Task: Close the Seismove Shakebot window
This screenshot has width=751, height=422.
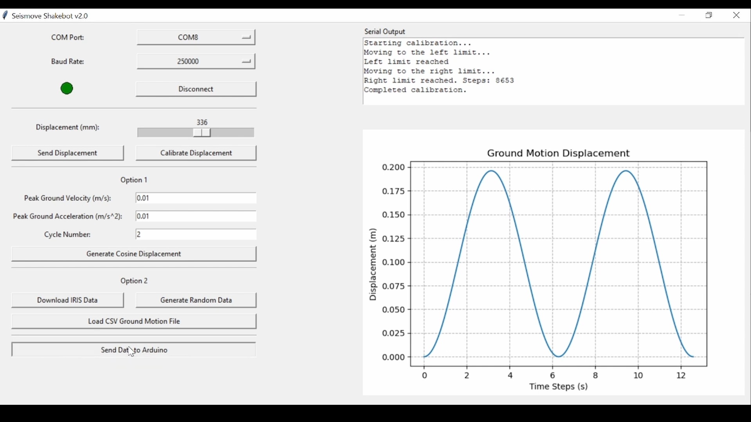Action: pyautogui.click(x=737, y=15)
